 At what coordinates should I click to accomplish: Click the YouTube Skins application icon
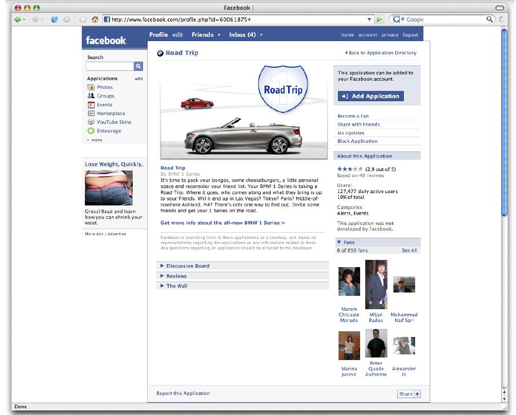coord(91,122)
